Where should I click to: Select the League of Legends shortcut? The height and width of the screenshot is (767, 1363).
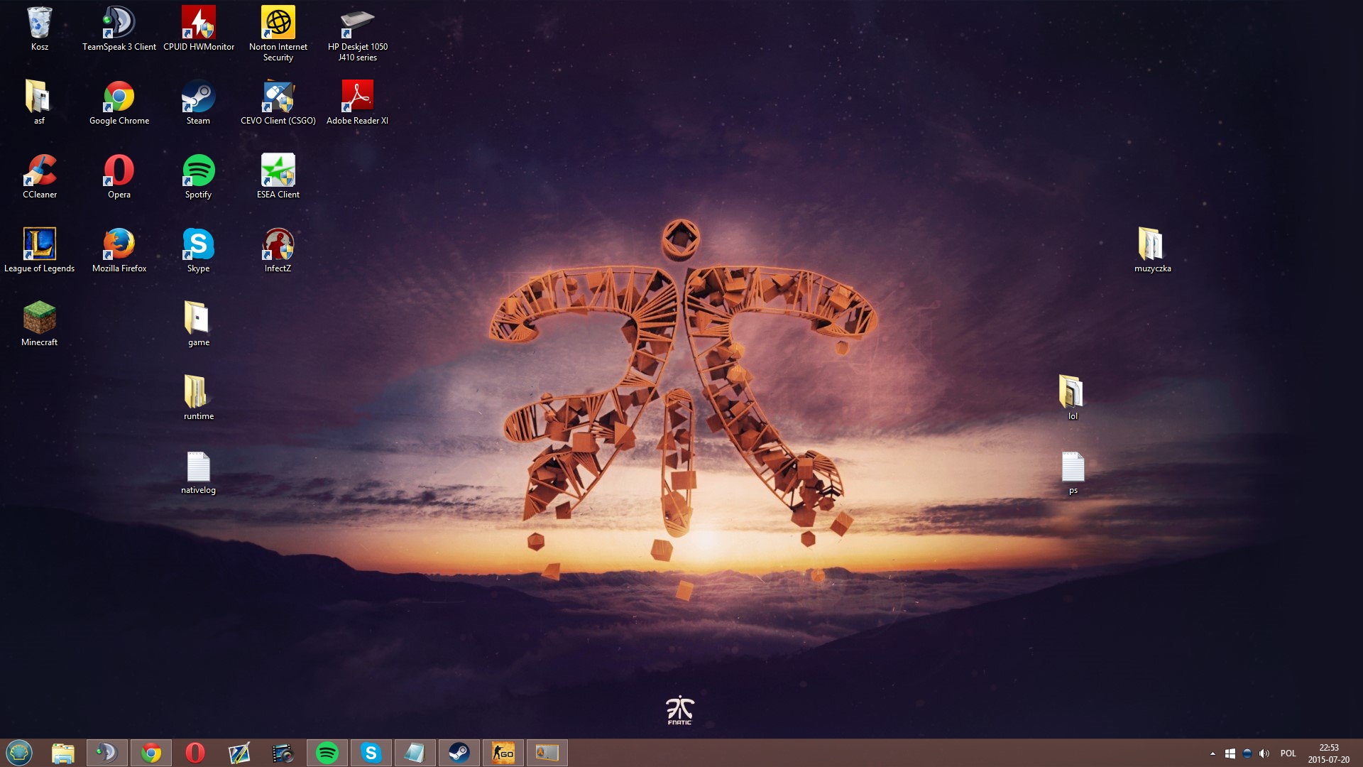tap(40, 251)
